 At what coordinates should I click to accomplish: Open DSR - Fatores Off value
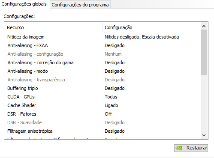pos(109,114)
